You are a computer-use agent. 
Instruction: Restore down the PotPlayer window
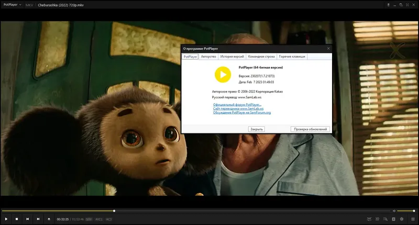(x=401, y=5)
